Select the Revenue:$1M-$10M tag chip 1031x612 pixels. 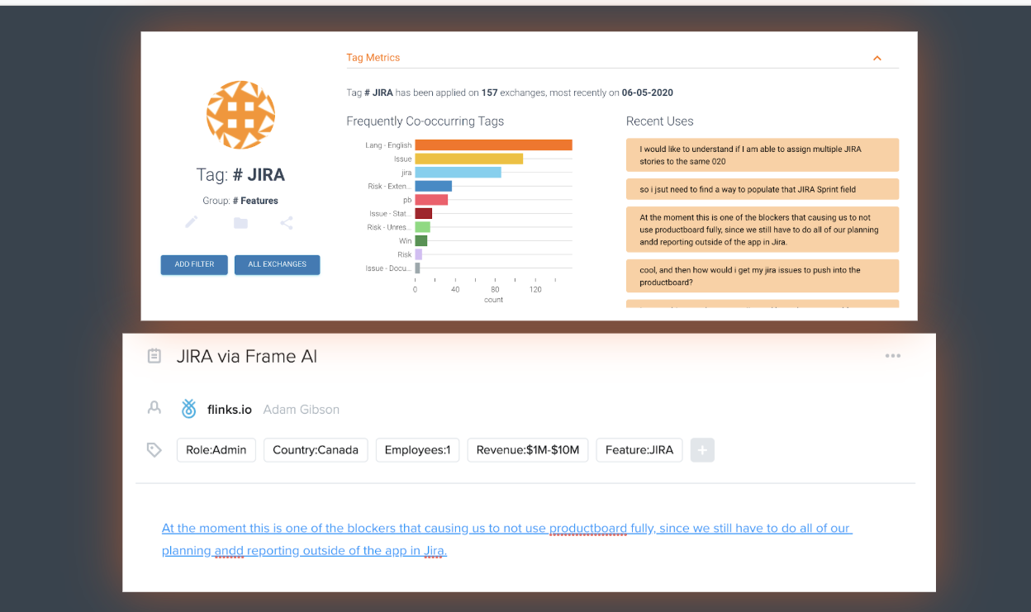[x=528, y=450]
